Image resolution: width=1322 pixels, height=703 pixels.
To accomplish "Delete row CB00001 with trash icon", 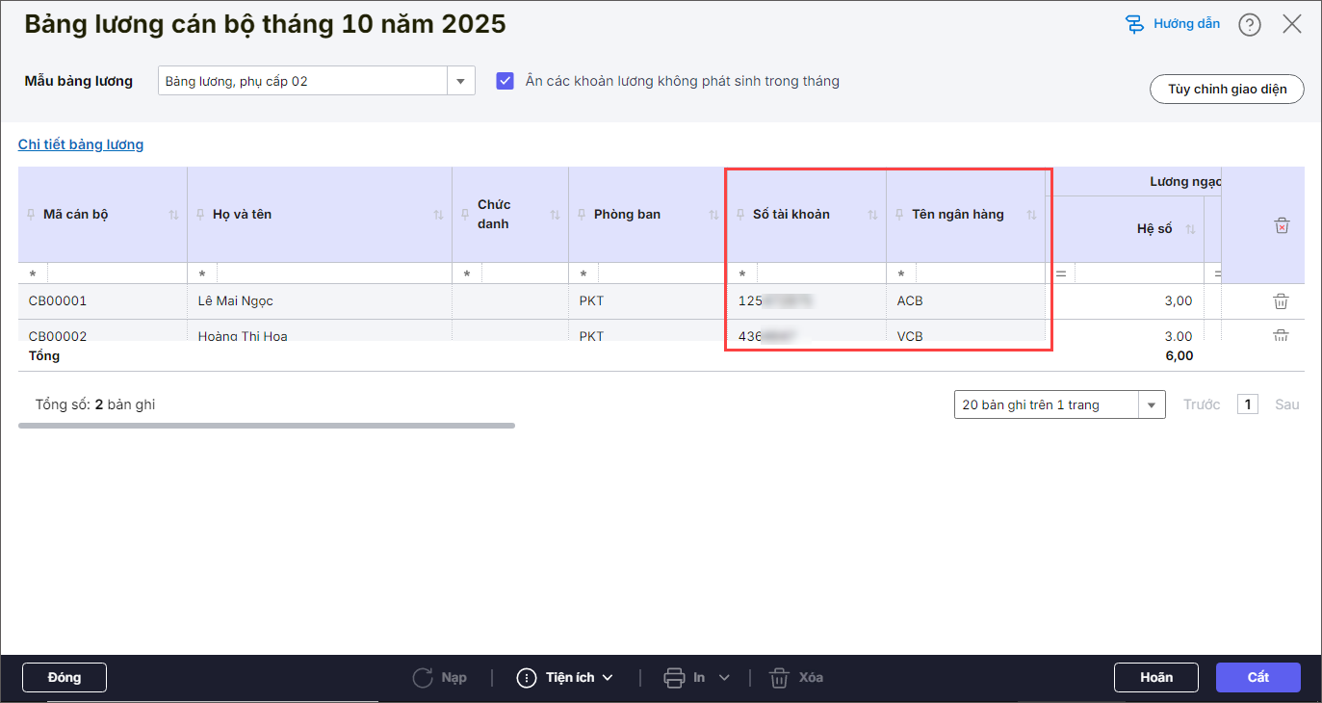I will [x=1281, y=301].
